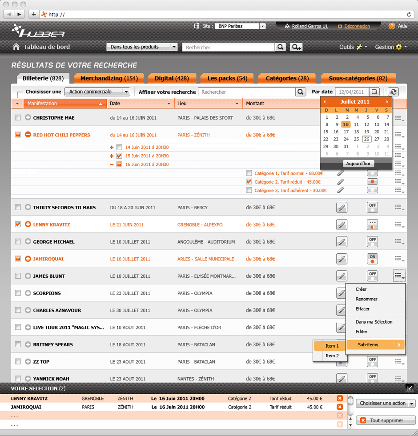Click the edit icon for Jamiroquai row
This screenshot has width=418, height=436.
point(342,259)
